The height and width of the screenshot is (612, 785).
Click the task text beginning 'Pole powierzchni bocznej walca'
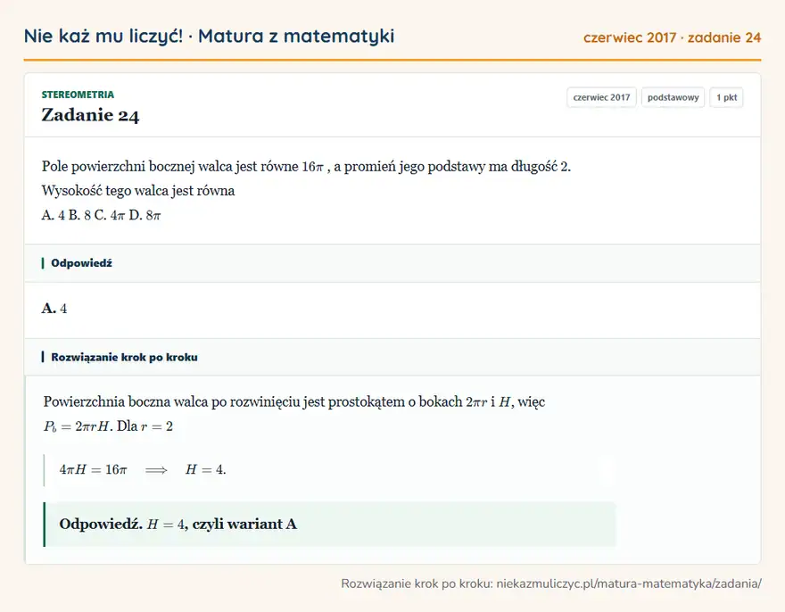pyautogui.click(x=306, y=166)
